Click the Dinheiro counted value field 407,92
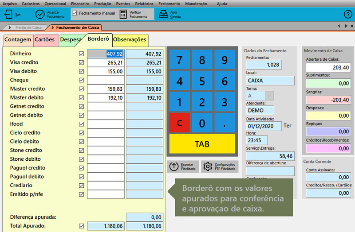355x232 pixels. 106,54
